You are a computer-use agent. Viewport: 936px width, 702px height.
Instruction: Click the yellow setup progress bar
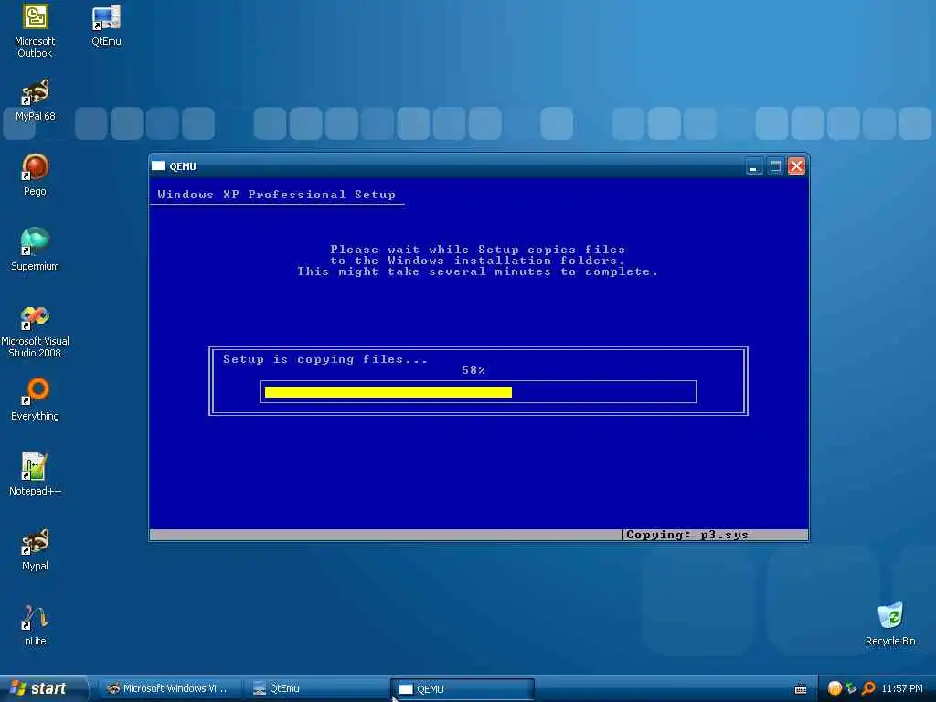(x=388, y=392)
